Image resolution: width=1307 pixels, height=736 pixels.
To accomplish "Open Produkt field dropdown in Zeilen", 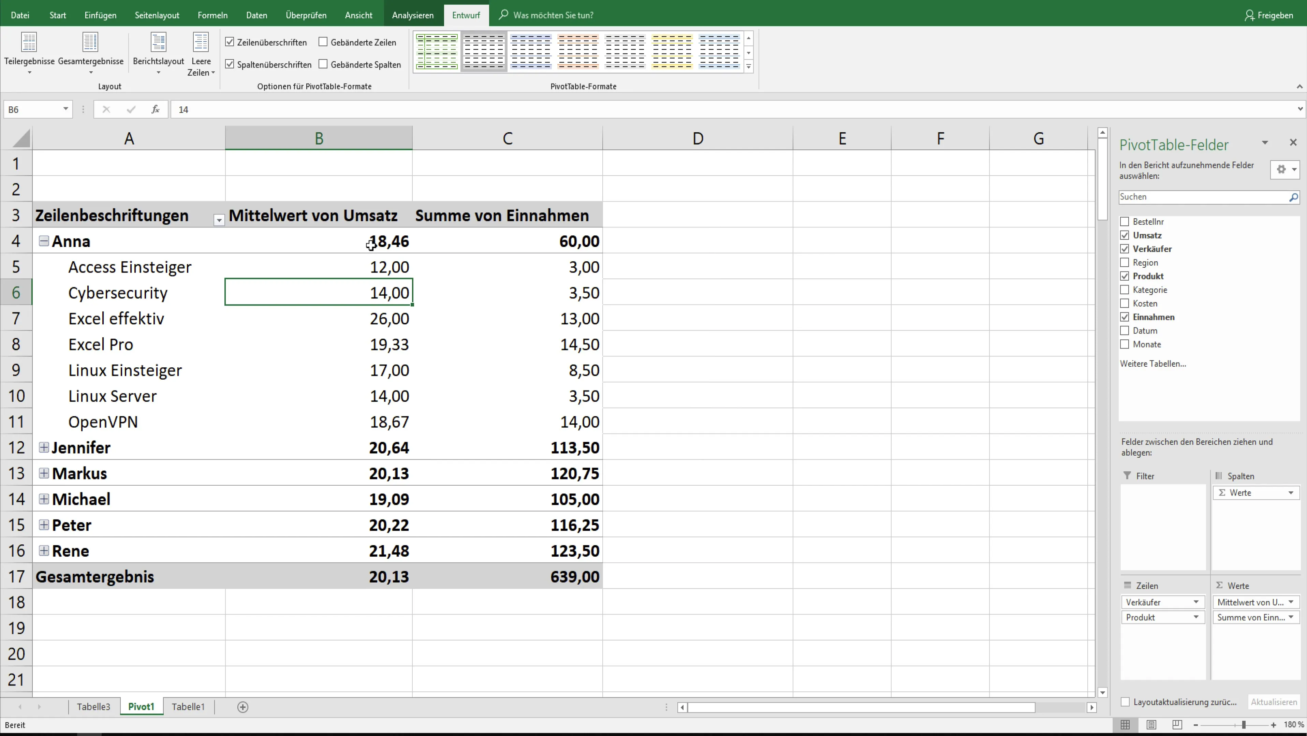I will [1196, 617].
